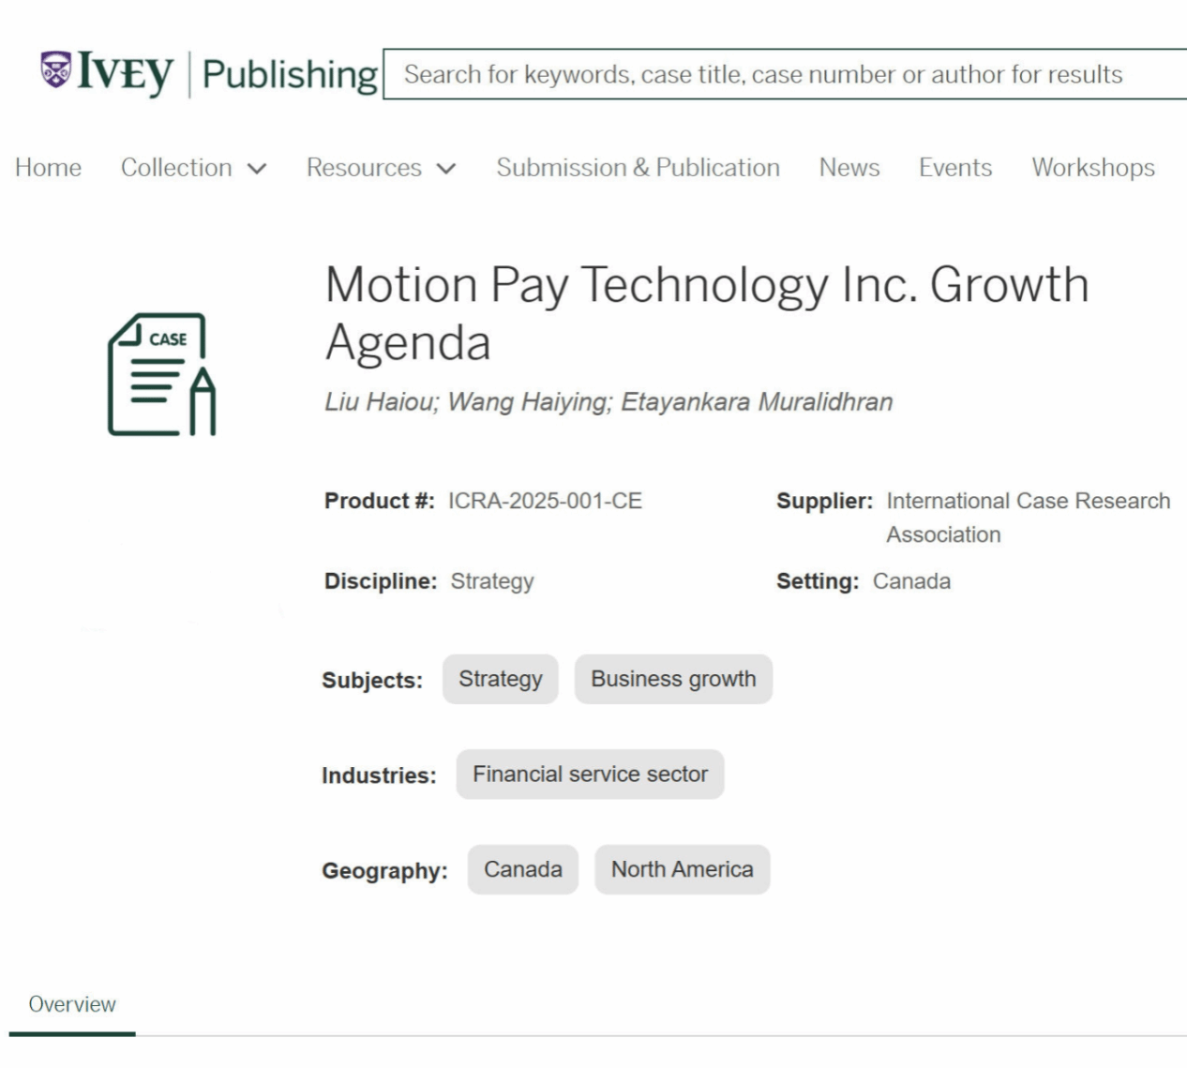Click author name Etayankara Muralidhran

[757, 402]
